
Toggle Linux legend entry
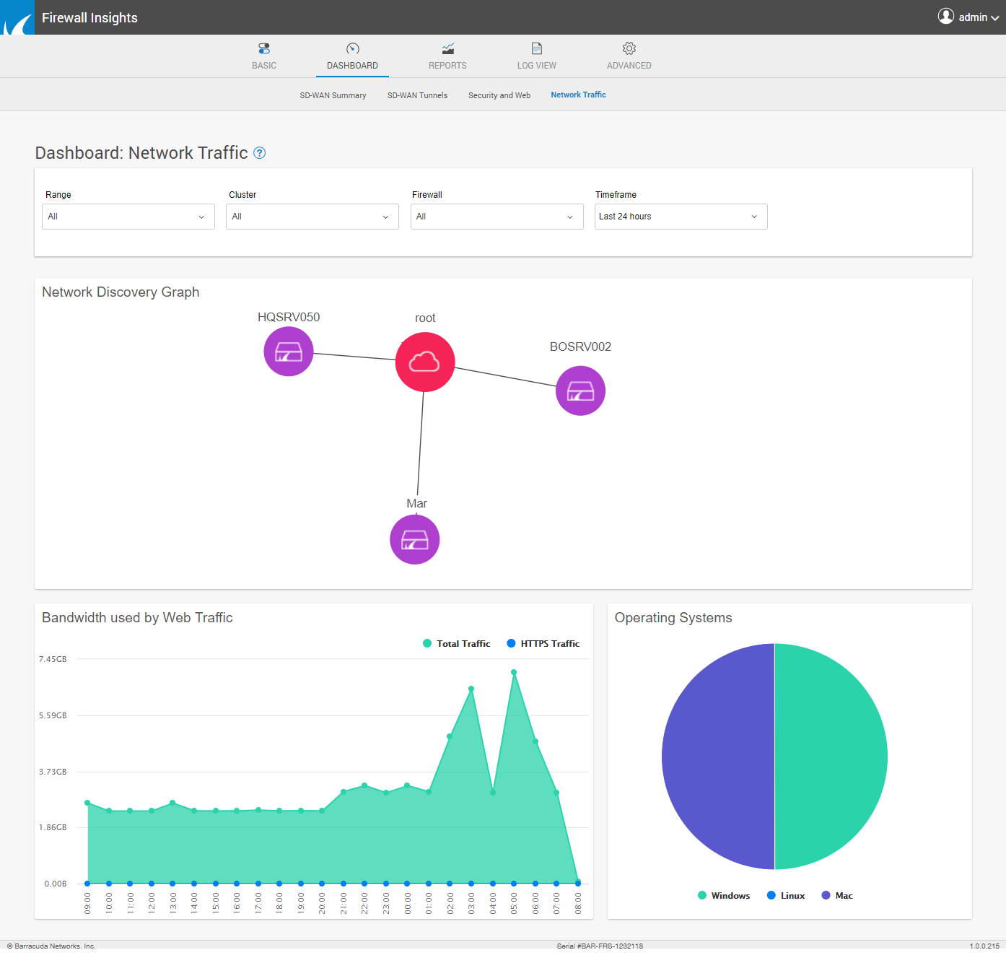point(786,895)
